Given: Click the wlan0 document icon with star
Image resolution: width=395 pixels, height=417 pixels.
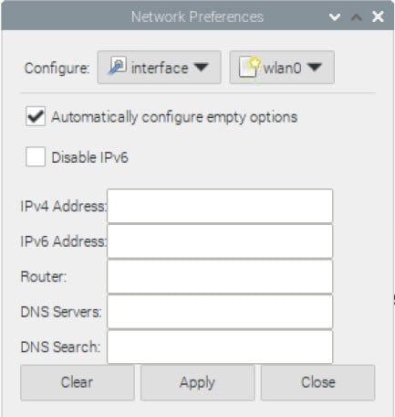Looking at the screenshot, I should (250, 67).
